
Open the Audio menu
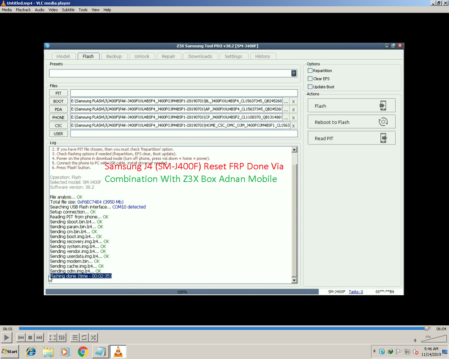coord(40,10)
